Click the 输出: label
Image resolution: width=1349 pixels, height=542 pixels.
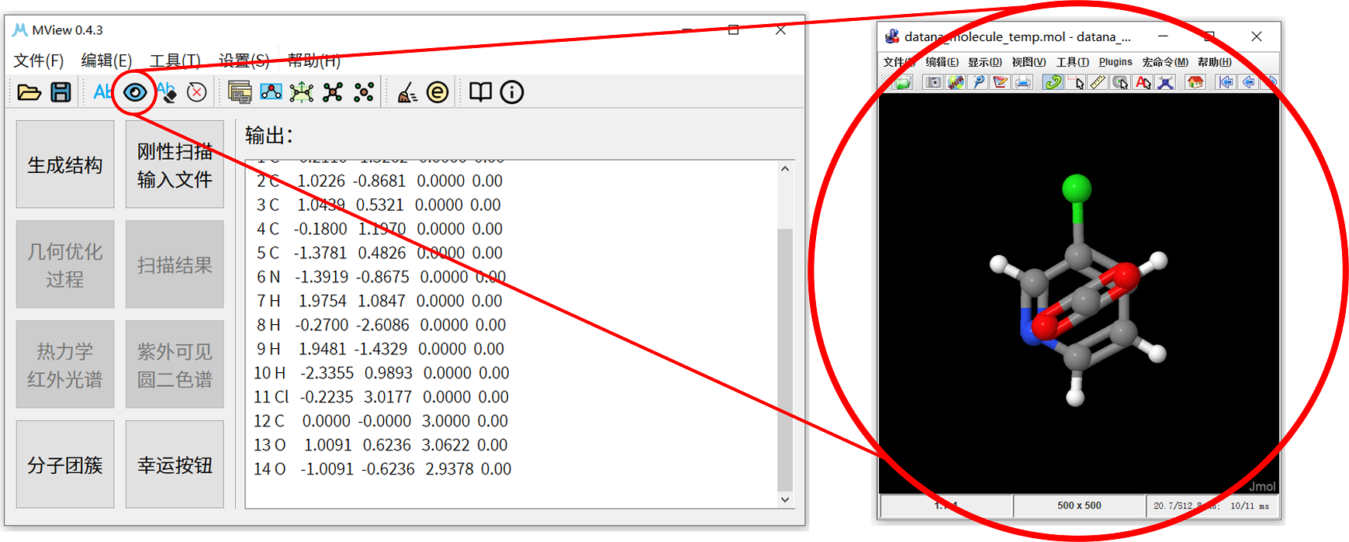269,136
